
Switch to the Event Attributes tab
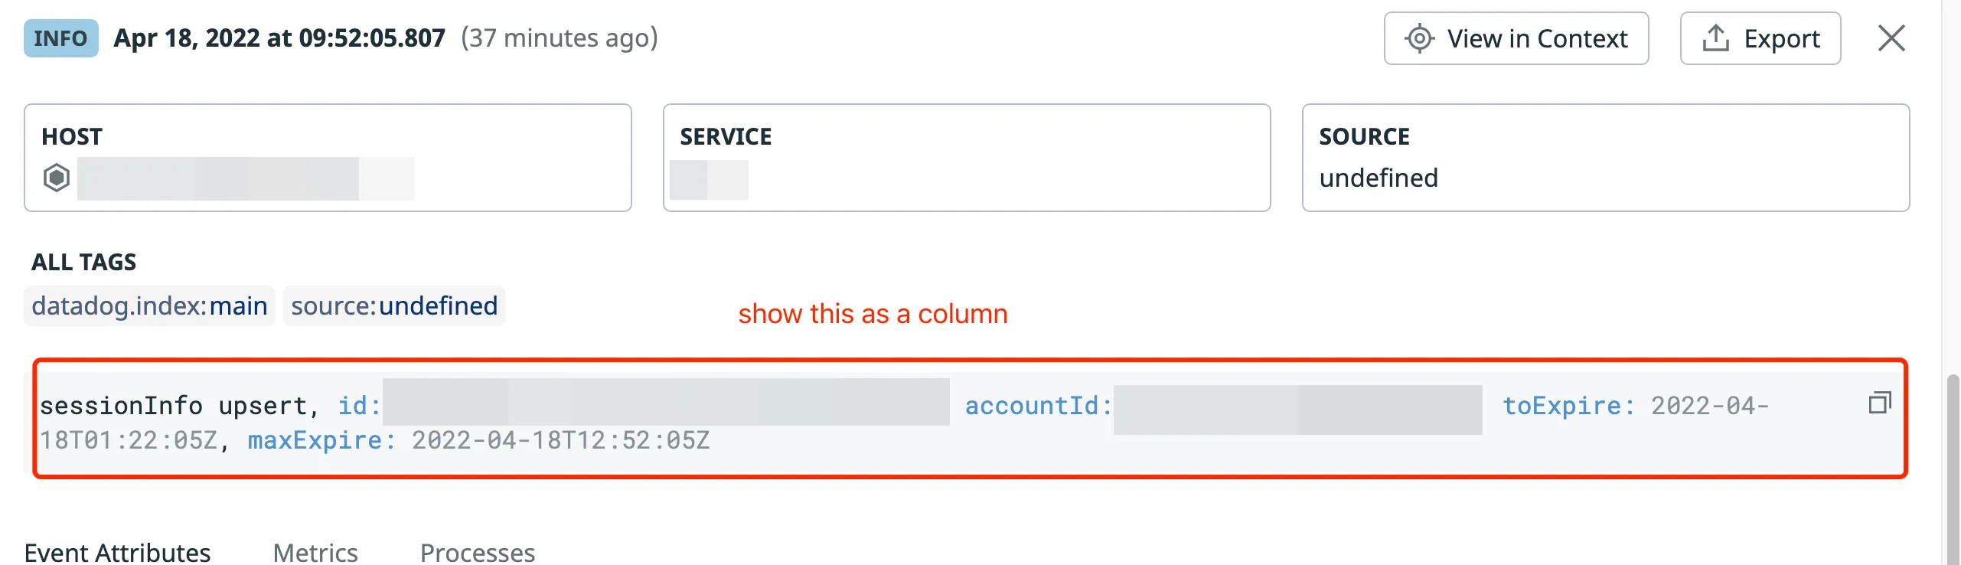pos(117,552)
